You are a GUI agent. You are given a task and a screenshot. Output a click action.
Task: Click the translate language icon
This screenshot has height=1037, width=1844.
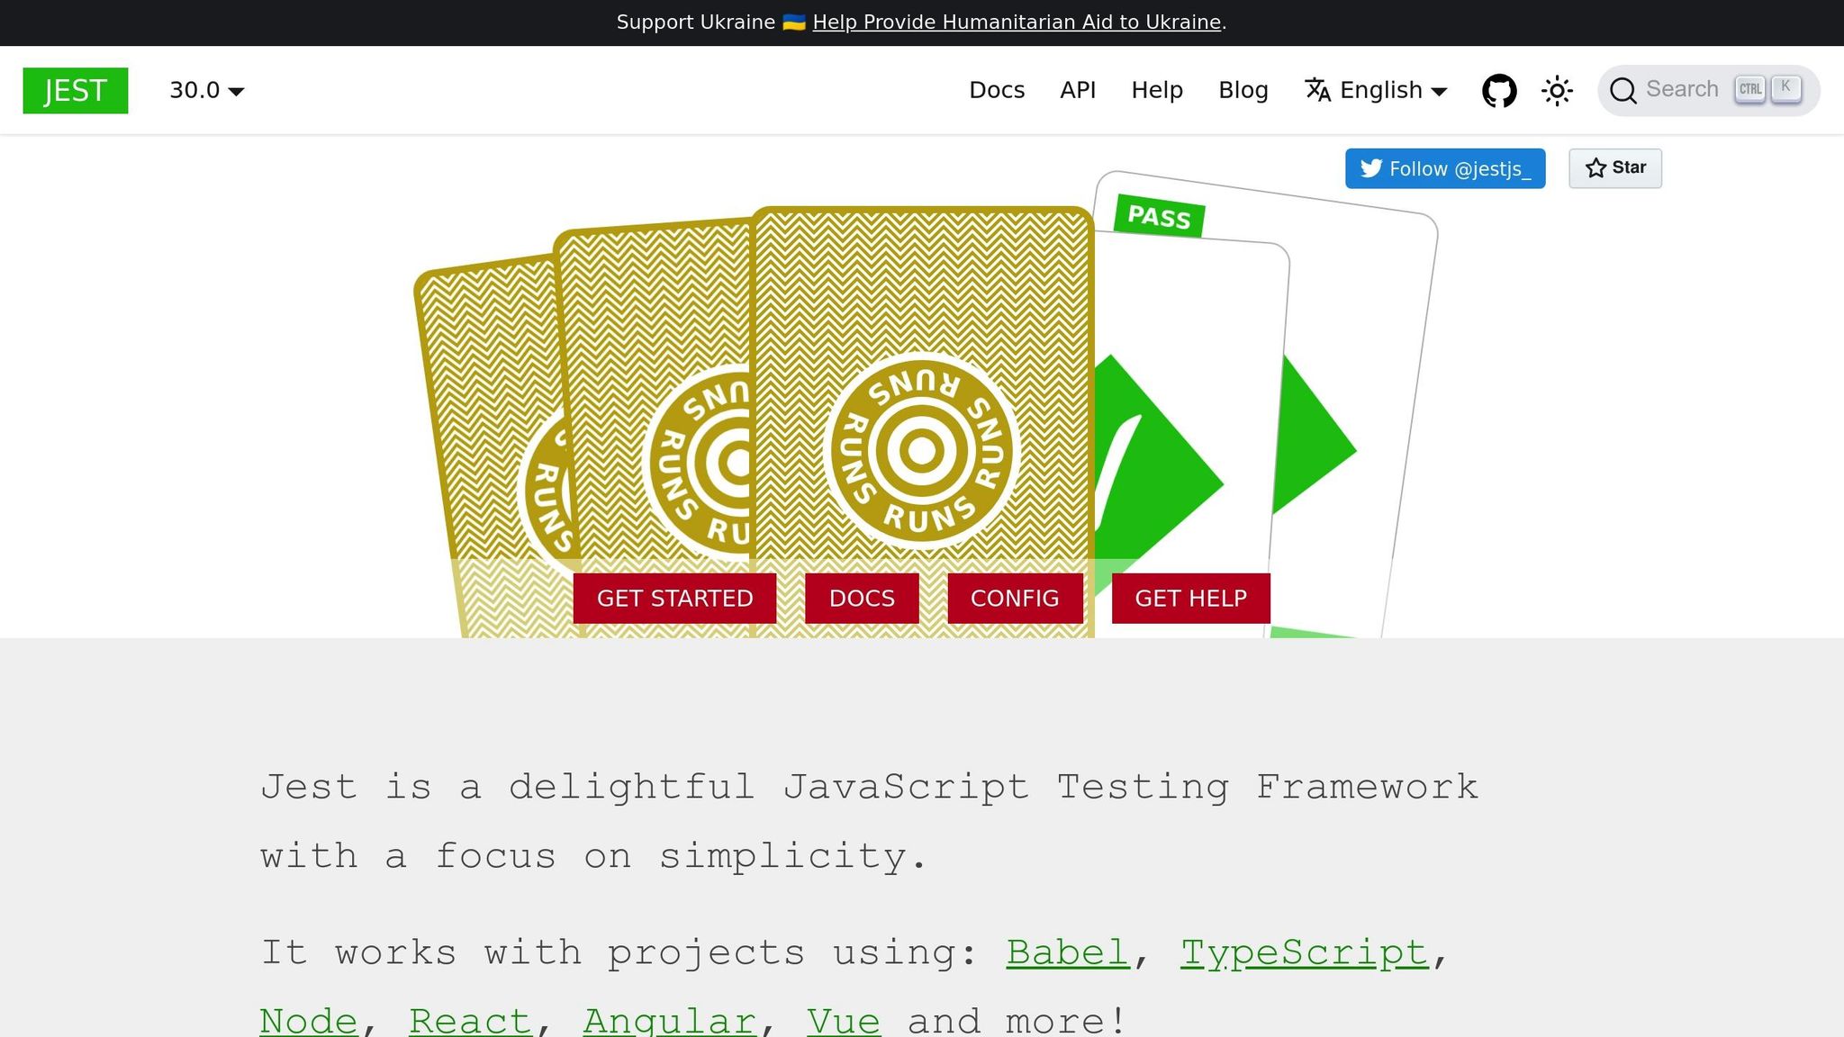(x=1317, y=90)
